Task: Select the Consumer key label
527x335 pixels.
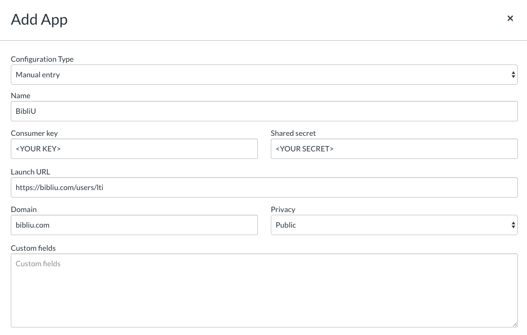Action: pyautogui.click(x=34, y=133)
